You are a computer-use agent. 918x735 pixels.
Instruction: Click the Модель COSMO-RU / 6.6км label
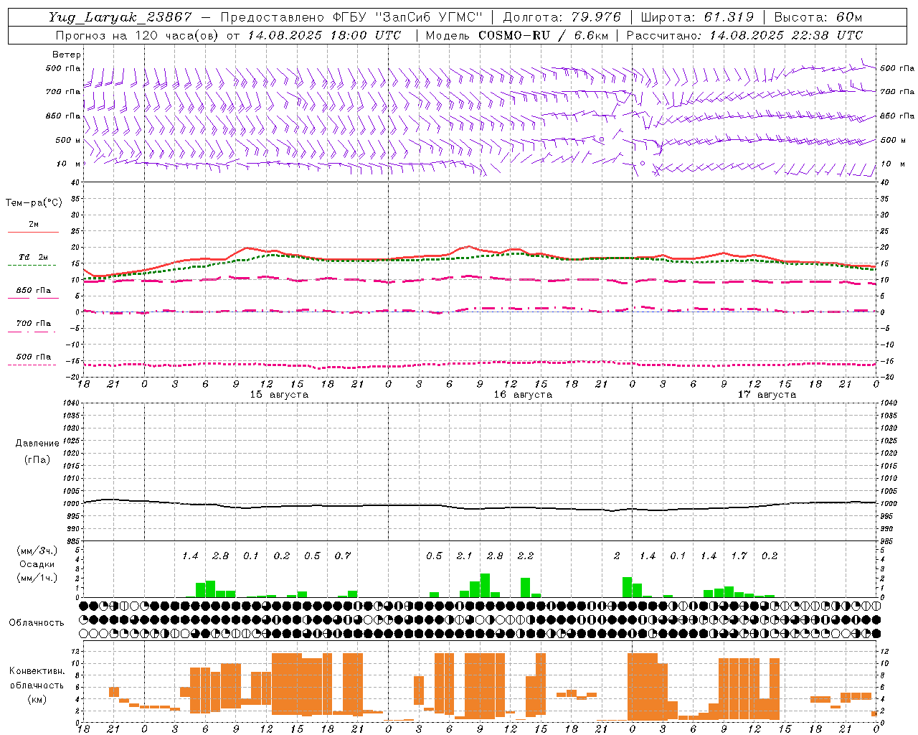517,35
